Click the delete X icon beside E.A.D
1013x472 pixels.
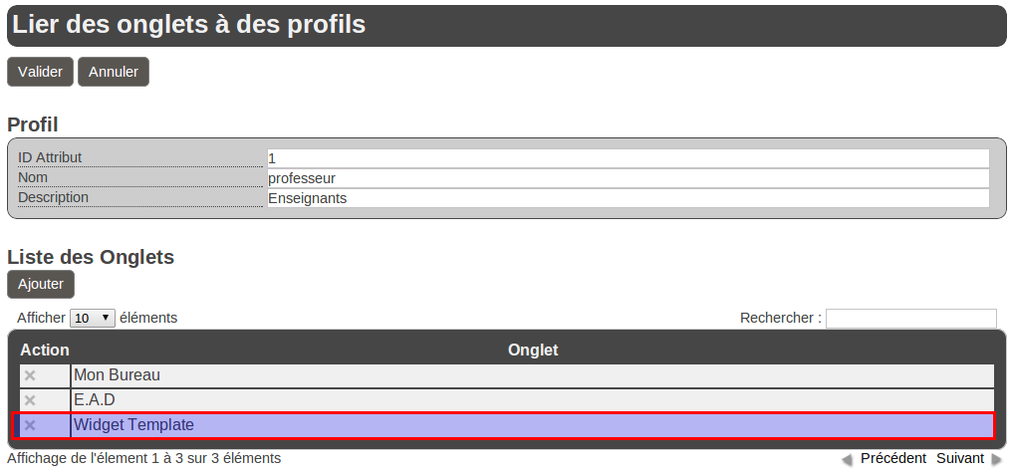click(30, 400)
